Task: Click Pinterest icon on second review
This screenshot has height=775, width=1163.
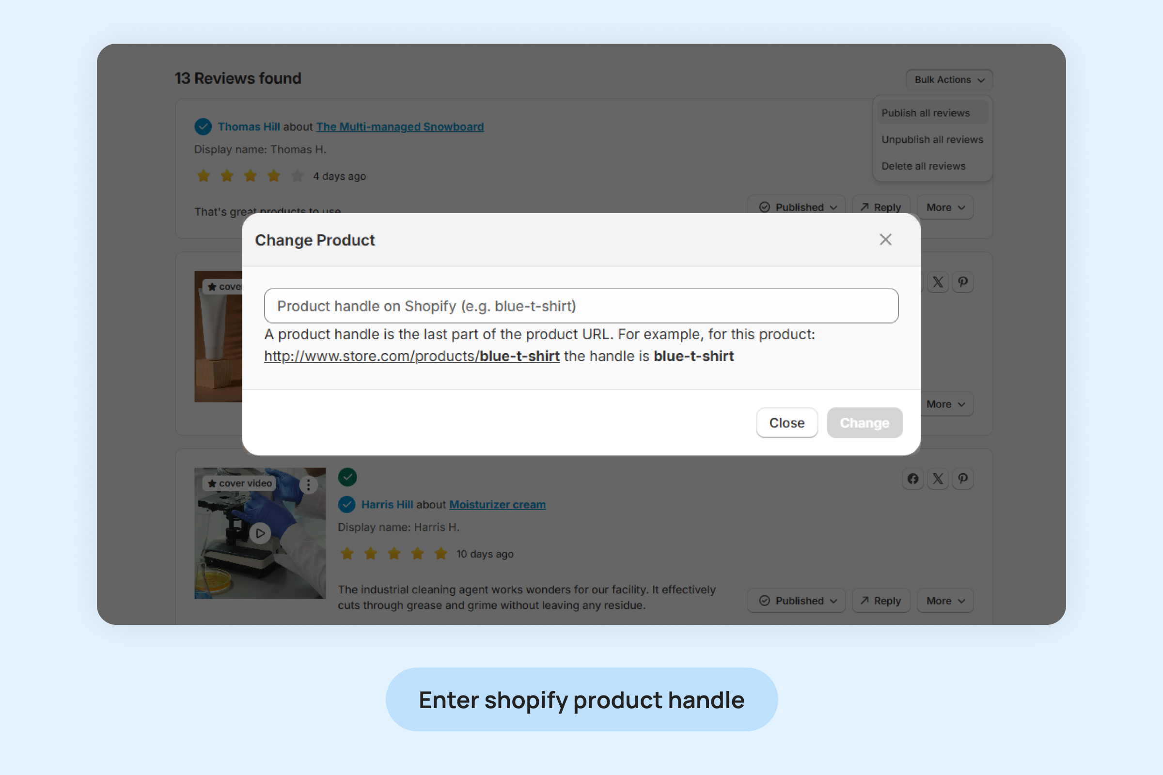Action: [963, 282]
